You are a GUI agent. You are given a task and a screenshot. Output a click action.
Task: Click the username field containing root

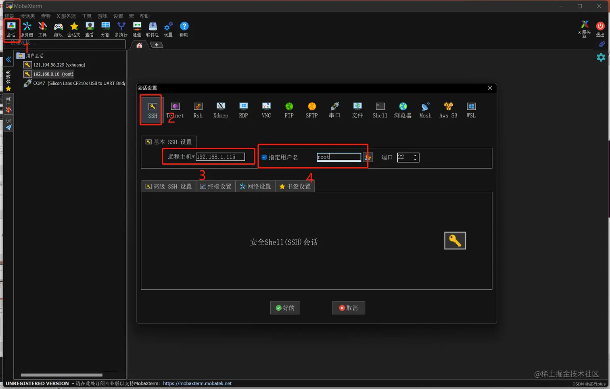click(x=339, y=157)
